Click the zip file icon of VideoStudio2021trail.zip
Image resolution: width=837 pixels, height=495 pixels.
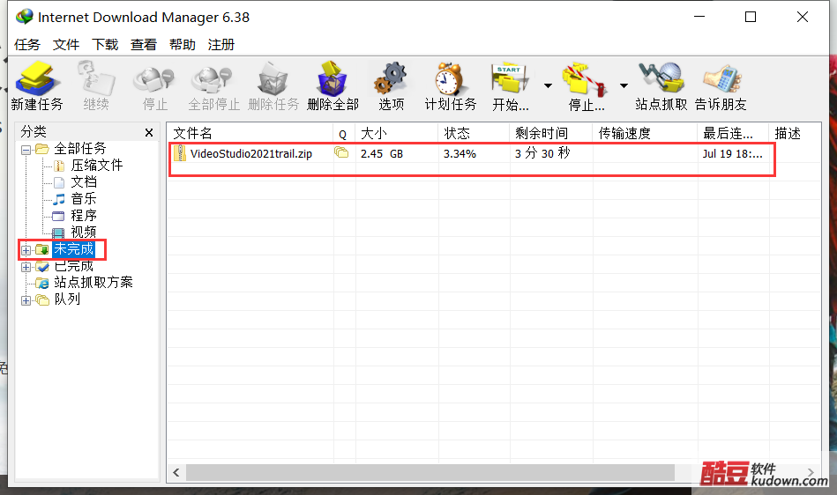[180, 153]
